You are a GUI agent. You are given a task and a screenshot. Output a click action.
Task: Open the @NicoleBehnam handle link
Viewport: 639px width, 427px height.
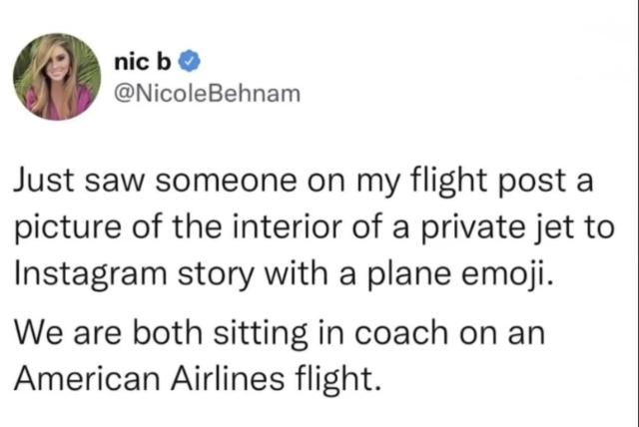click(208, 94)
